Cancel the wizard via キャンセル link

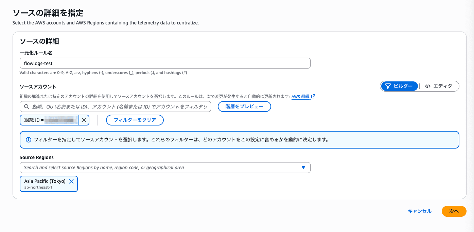(419, 211)
